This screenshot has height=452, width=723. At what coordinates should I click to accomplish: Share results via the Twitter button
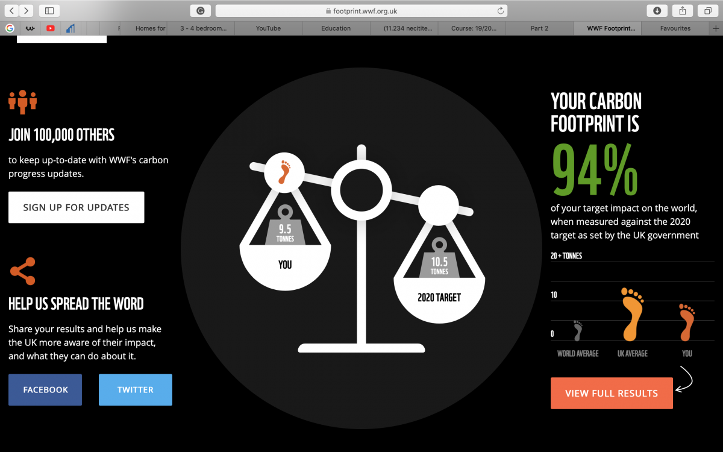click(136, 390)
